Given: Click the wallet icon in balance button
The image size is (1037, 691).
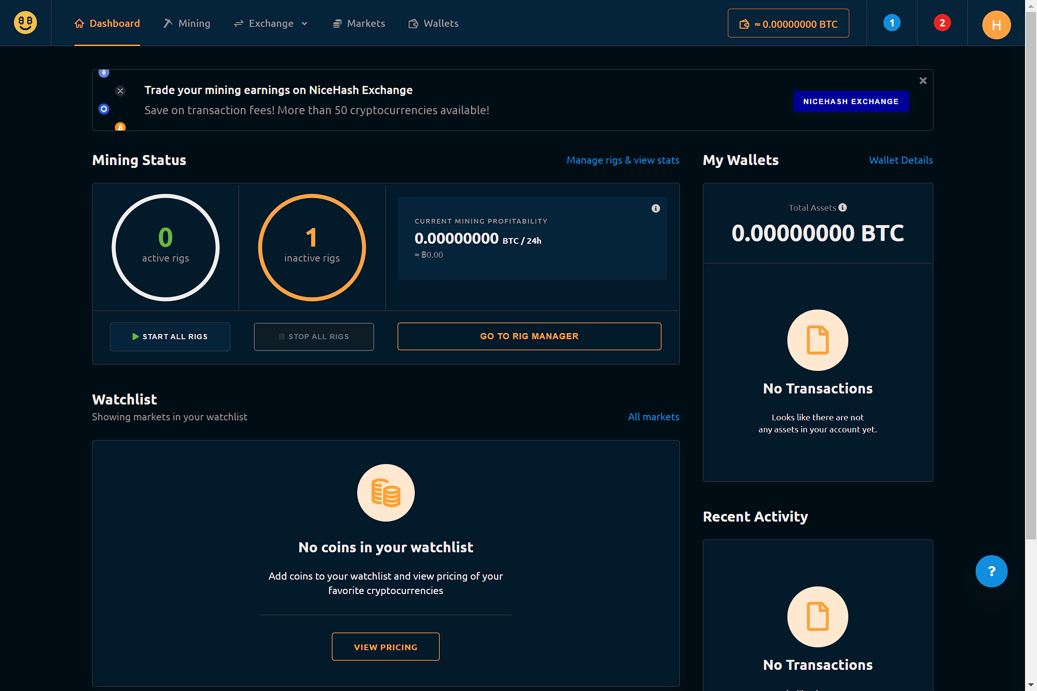Looking at the screenshot, I should pos(744,24).
